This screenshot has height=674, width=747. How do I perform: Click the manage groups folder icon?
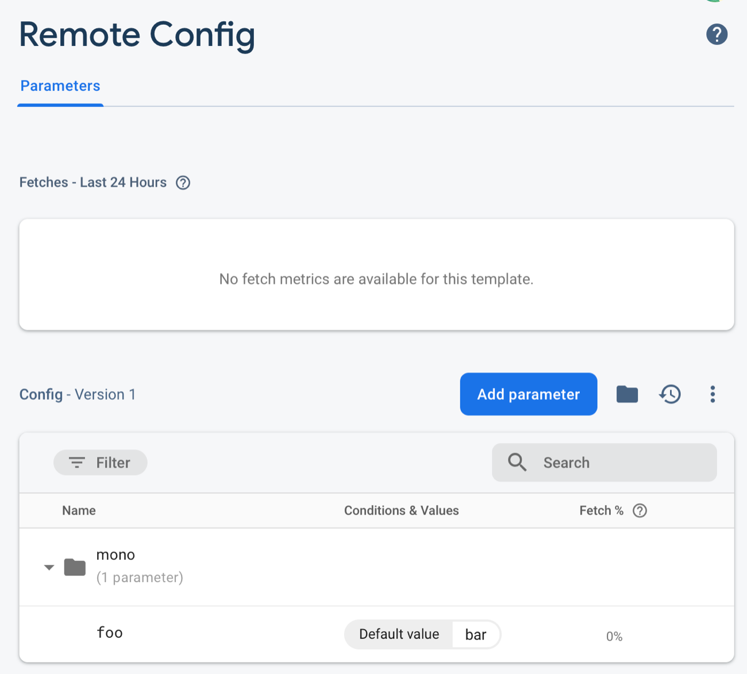coord(627,394)
